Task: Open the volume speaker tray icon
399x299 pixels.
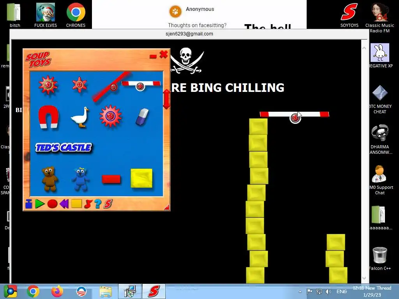Action: pyautogui.click(x=328, y=291)
